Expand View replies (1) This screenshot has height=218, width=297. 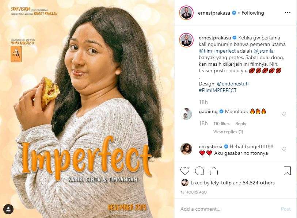pos(228,132)
